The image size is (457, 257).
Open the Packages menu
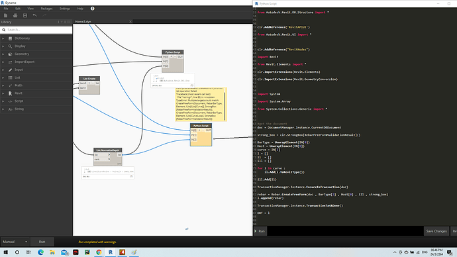tap(46, 9)
